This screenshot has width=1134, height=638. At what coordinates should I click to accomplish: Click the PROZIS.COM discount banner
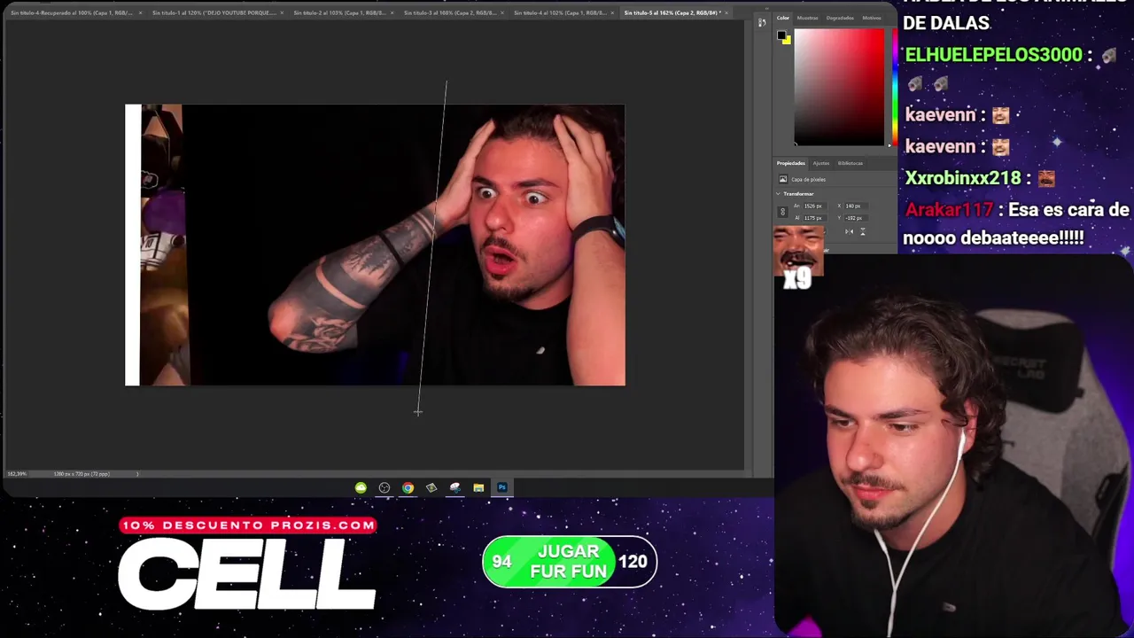click(x=247, y=525)
